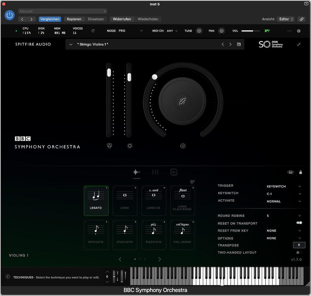Screen dimensions: 311x296
Task: Open the techniques waveform tab
Action: click(136, 172)
